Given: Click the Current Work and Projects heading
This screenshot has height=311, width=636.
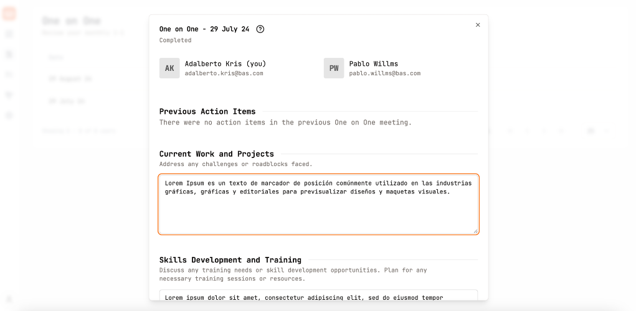Looking at the screenshot, I should [217, 154].
